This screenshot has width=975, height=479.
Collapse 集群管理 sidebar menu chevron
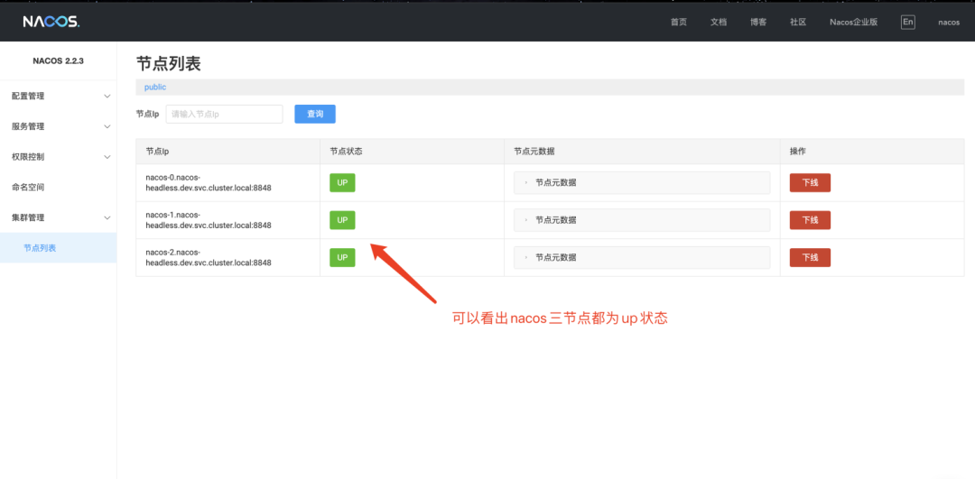click(x=107, y=218)
